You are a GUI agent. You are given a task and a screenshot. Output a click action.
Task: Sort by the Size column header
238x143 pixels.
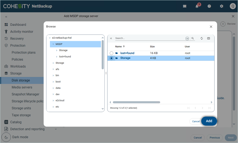pos(152,46)
